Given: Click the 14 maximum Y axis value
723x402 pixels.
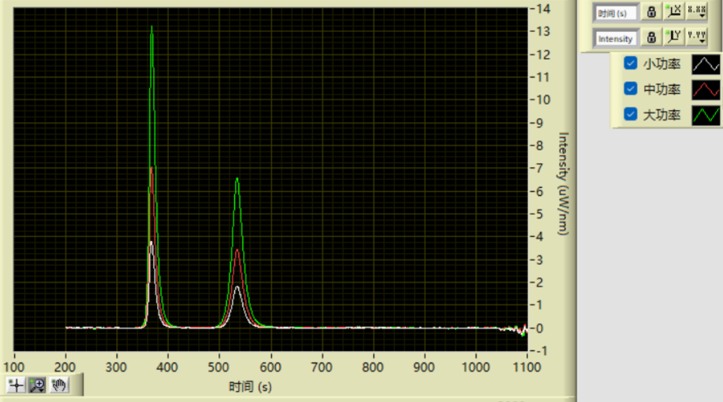Looking at the screenshot, I should 543,9.
